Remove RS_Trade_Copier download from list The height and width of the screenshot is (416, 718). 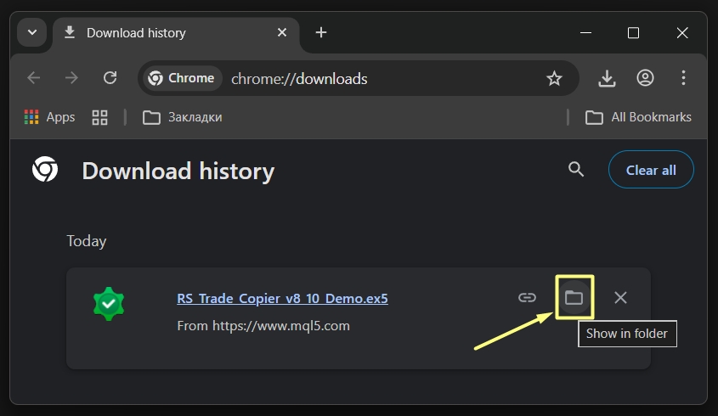(x=620, y=297)
